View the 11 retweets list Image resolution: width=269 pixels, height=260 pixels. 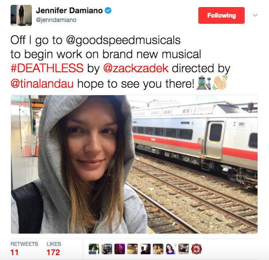point(24,249)
